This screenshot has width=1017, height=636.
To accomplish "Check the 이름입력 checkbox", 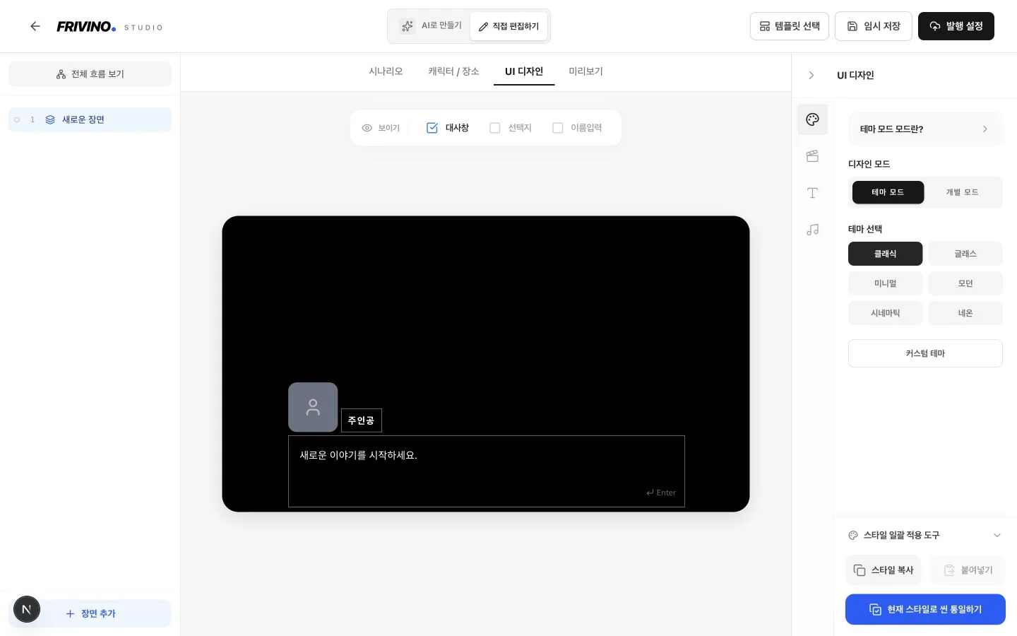I will pyautogui.click(x=558, y=128).
